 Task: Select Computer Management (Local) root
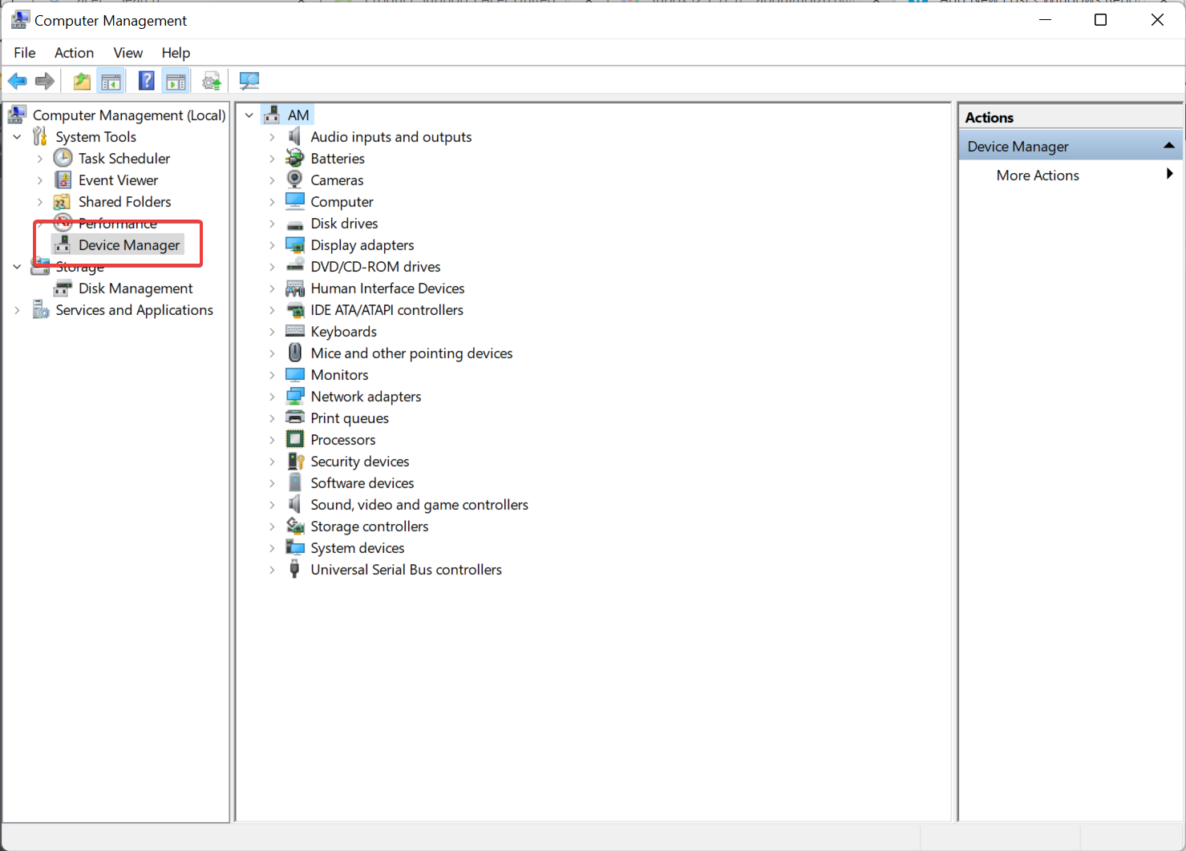click(129, 115)
